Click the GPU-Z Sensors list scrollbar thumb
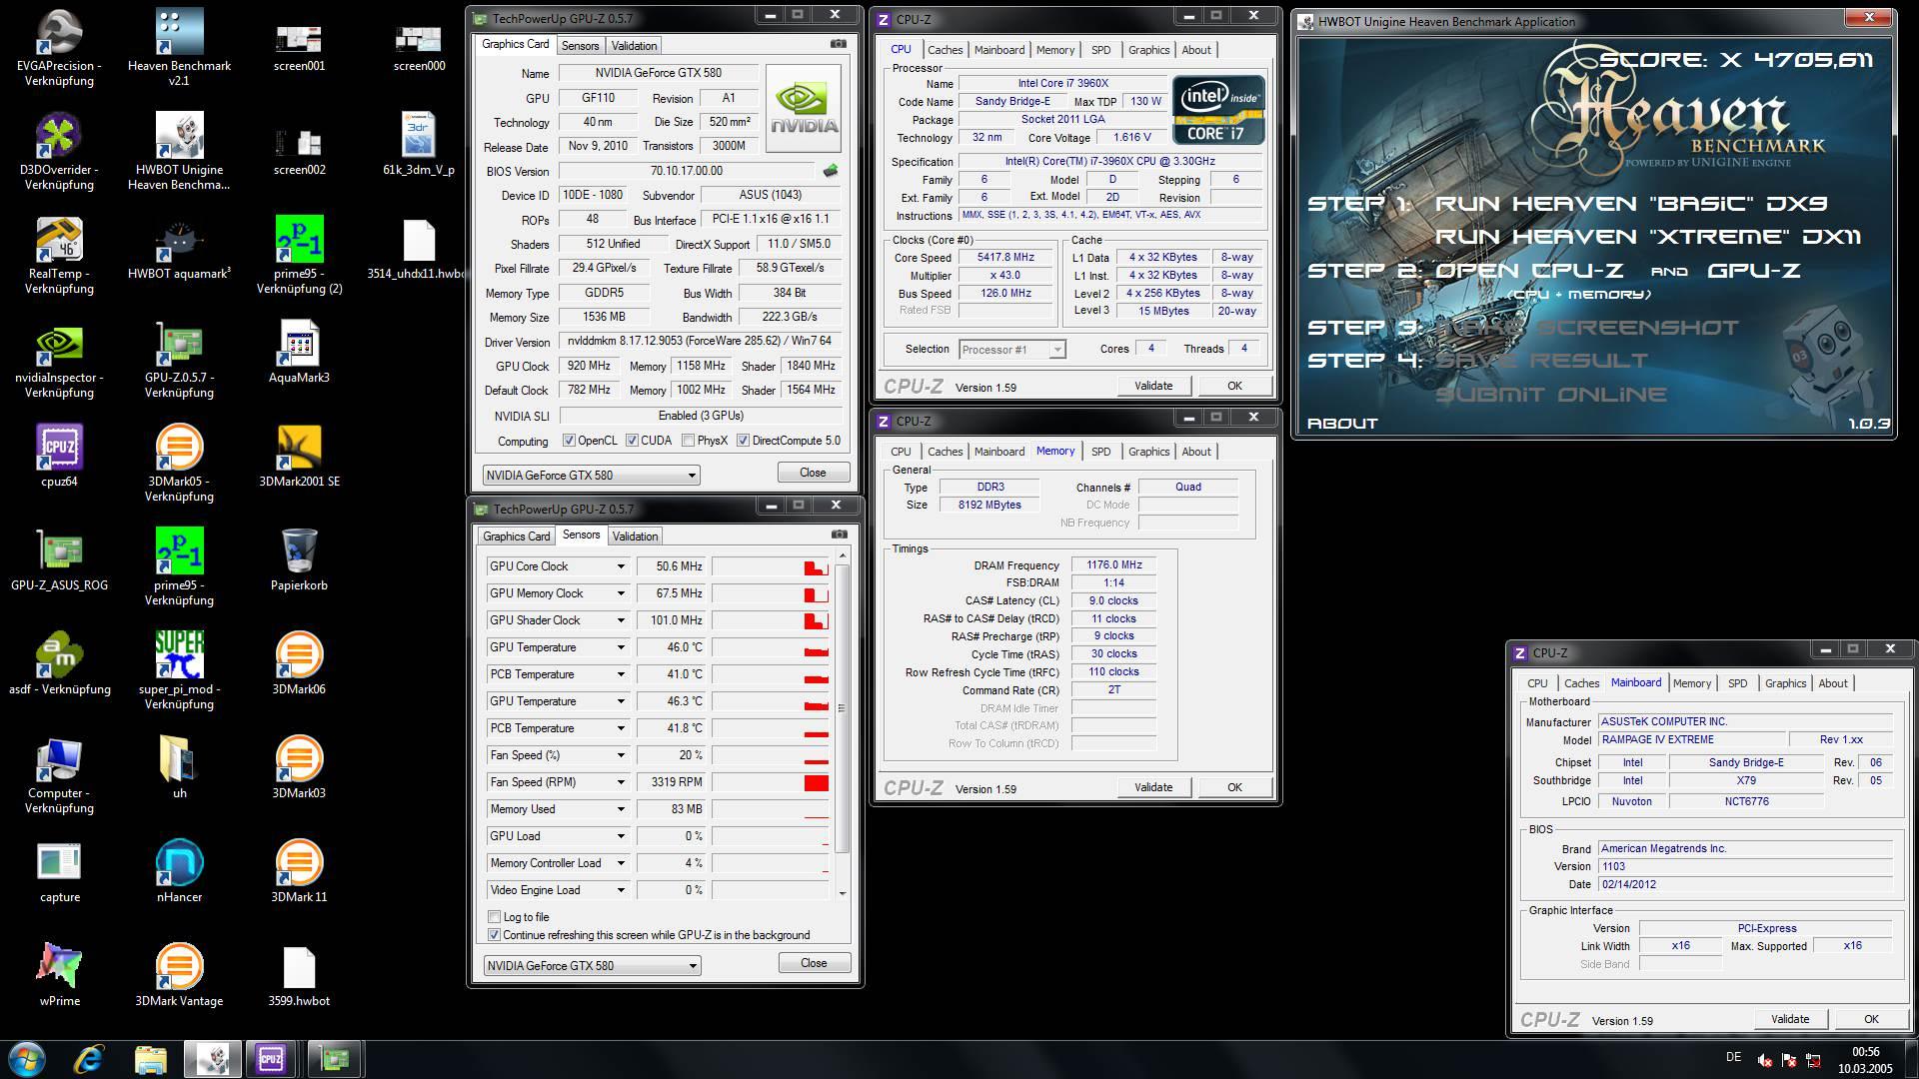 (x=842, y=707)
